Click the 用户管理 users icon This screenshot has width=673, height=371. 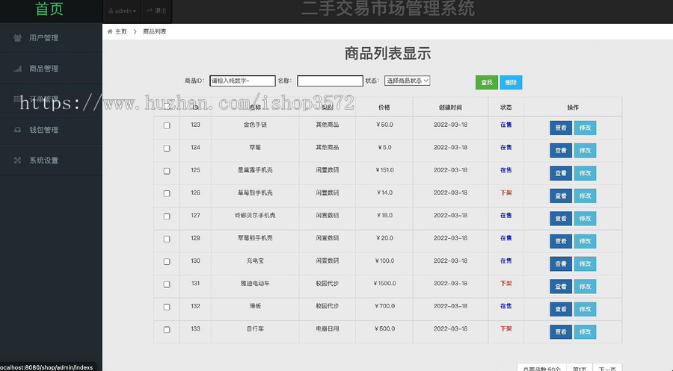(x=18, y=38)
